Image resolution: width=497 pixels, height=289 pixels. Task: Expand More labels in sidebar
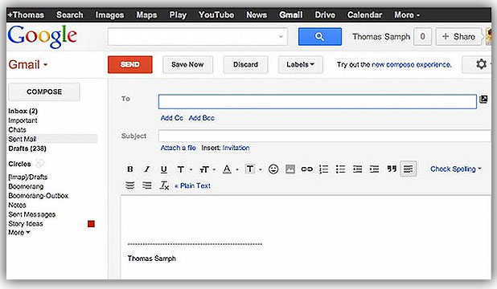[19, 233]
